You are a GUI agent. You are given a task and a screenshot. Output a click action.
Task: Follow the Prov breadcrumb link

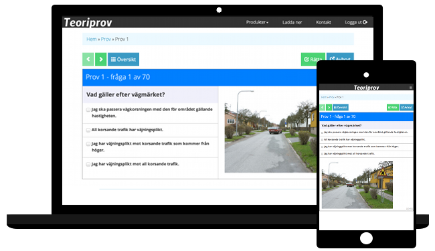(106, 39)
